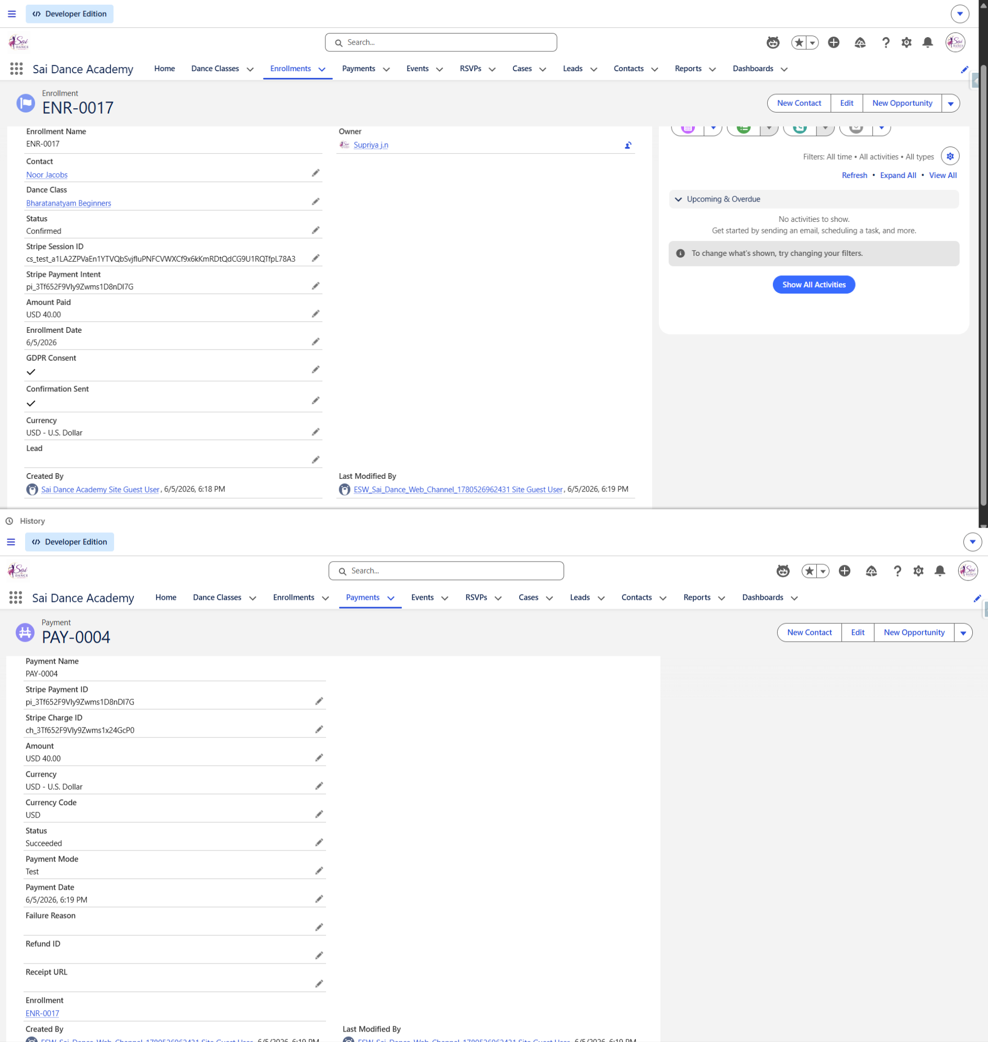The width and height of the screenshot is (988, 1042).
Task: Click Global Actions plus icon in the bottom window
Action: (x=845, y=571)
